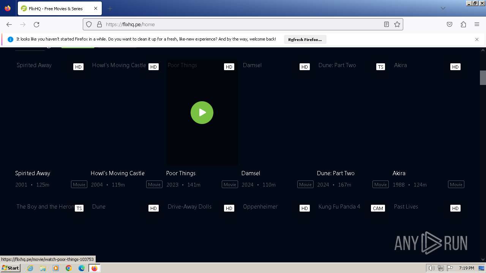Screen dimensions: 486x273
Task: Open the Oppenheimer card
Action: point(277,231)
